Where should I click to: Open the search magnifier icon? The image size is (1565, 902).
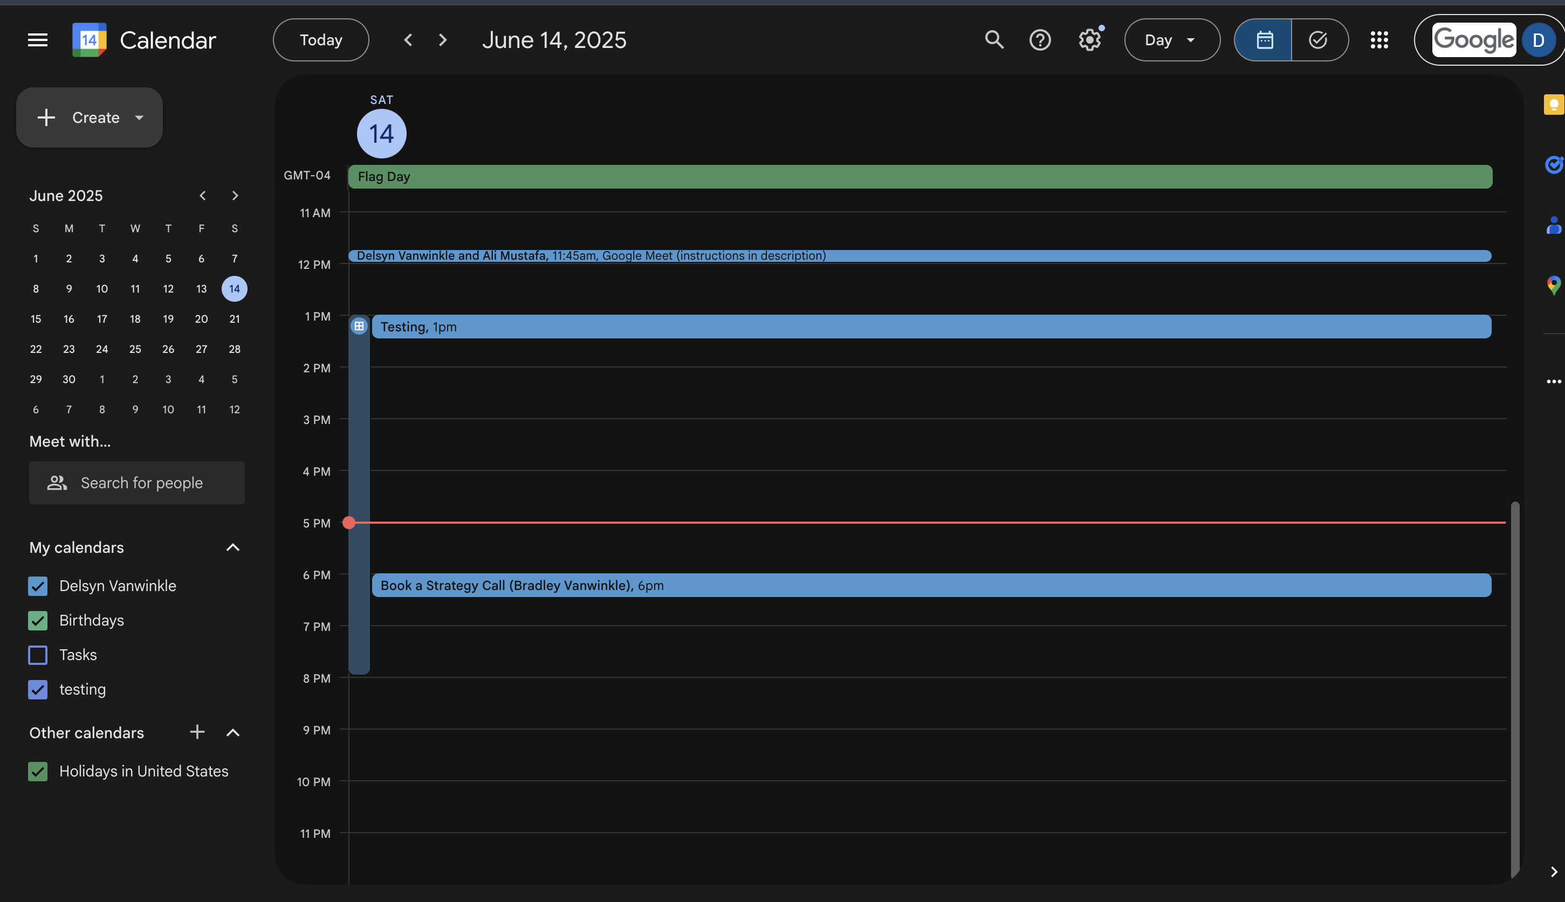tap(994, 40)
